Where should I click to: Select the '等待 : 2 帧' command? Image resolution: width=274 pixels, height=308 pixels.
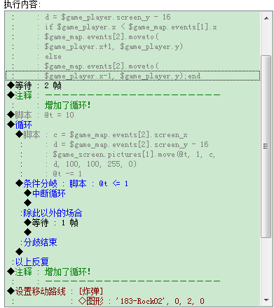coord(34,86)
